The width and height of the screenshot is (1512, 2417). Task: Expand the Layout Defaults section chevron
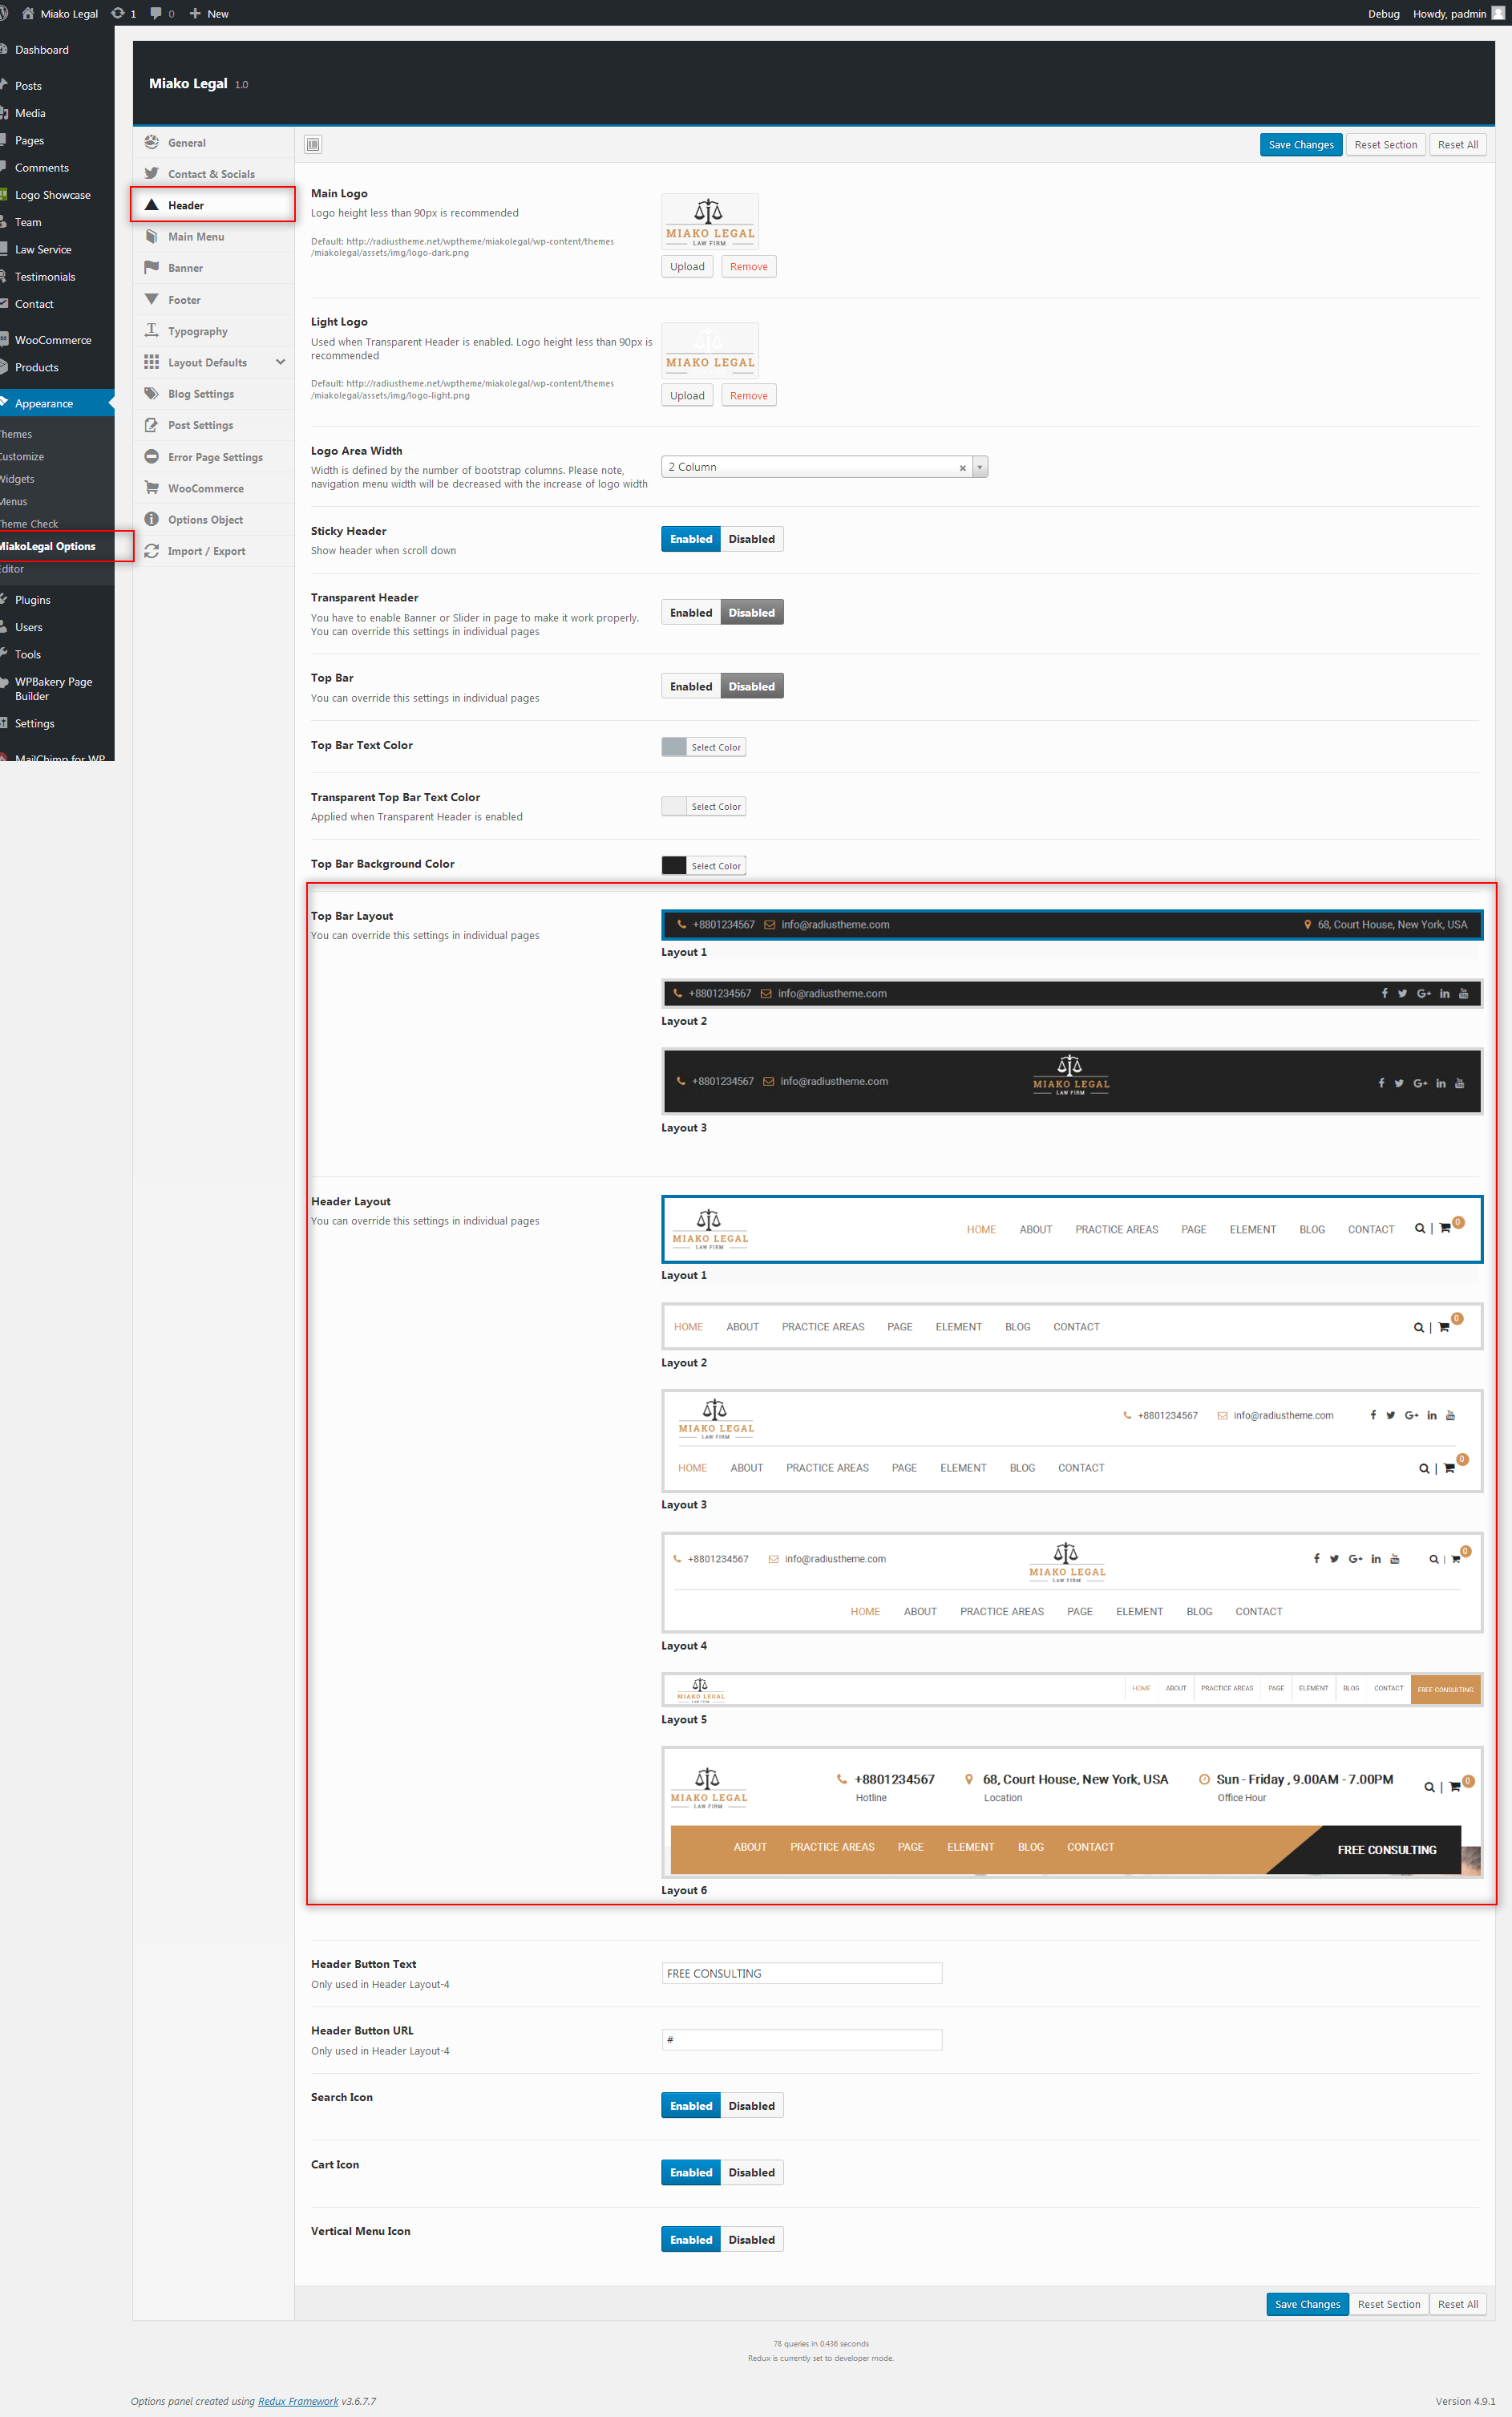280,362
